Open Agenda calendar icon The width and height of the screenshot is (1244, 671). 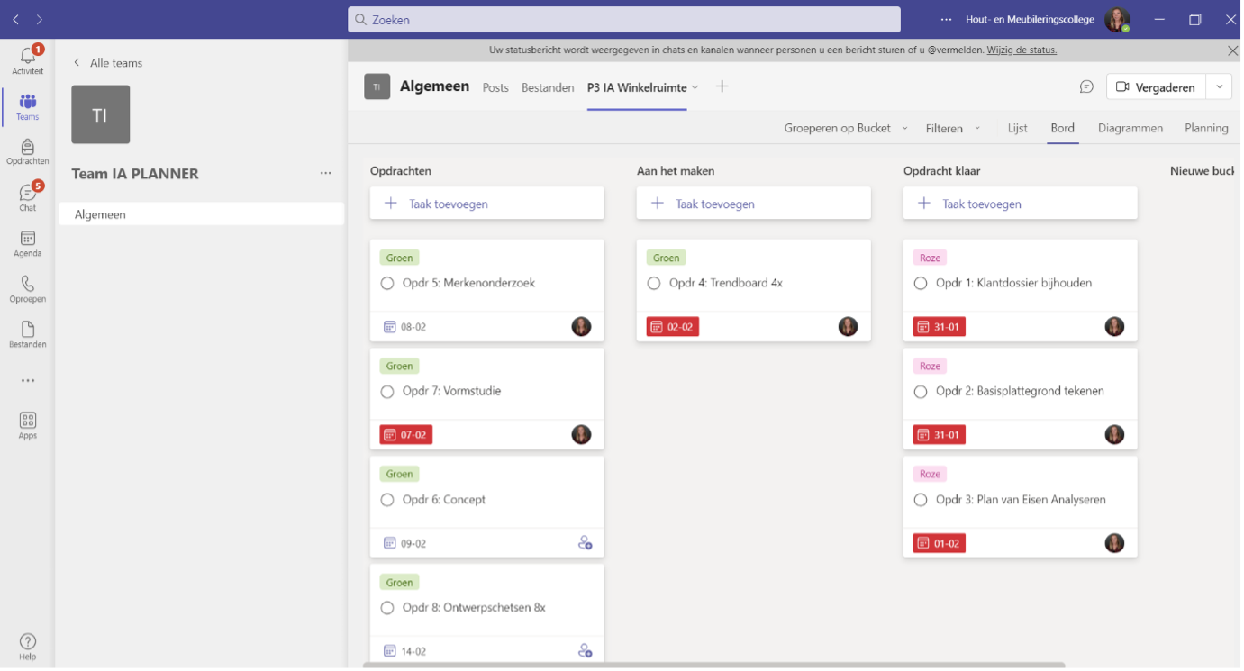click(27, 242)
